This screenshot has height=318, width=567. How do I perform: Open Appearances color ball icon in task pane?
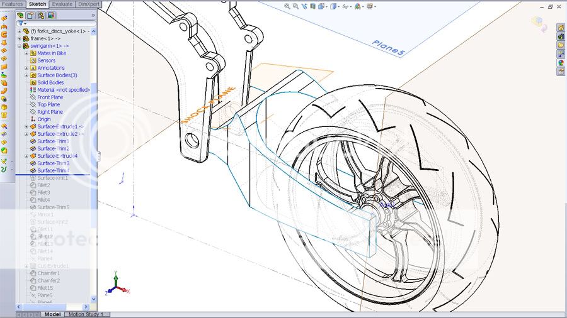[x=561, y=63]
